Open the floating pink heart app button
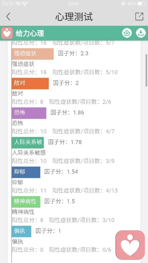This screenshot has height=263, width=148. tap(130, 245)
